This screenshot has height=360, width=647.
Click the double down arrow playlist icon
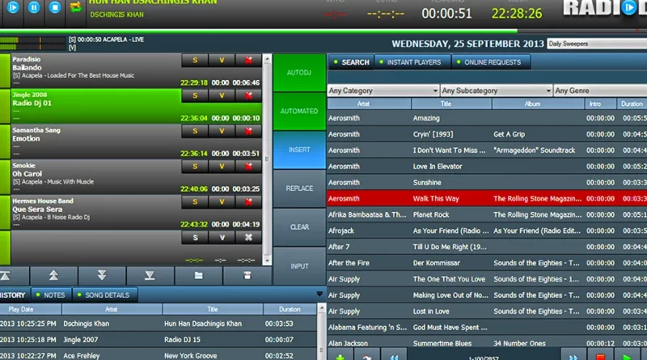click(102, 275)
